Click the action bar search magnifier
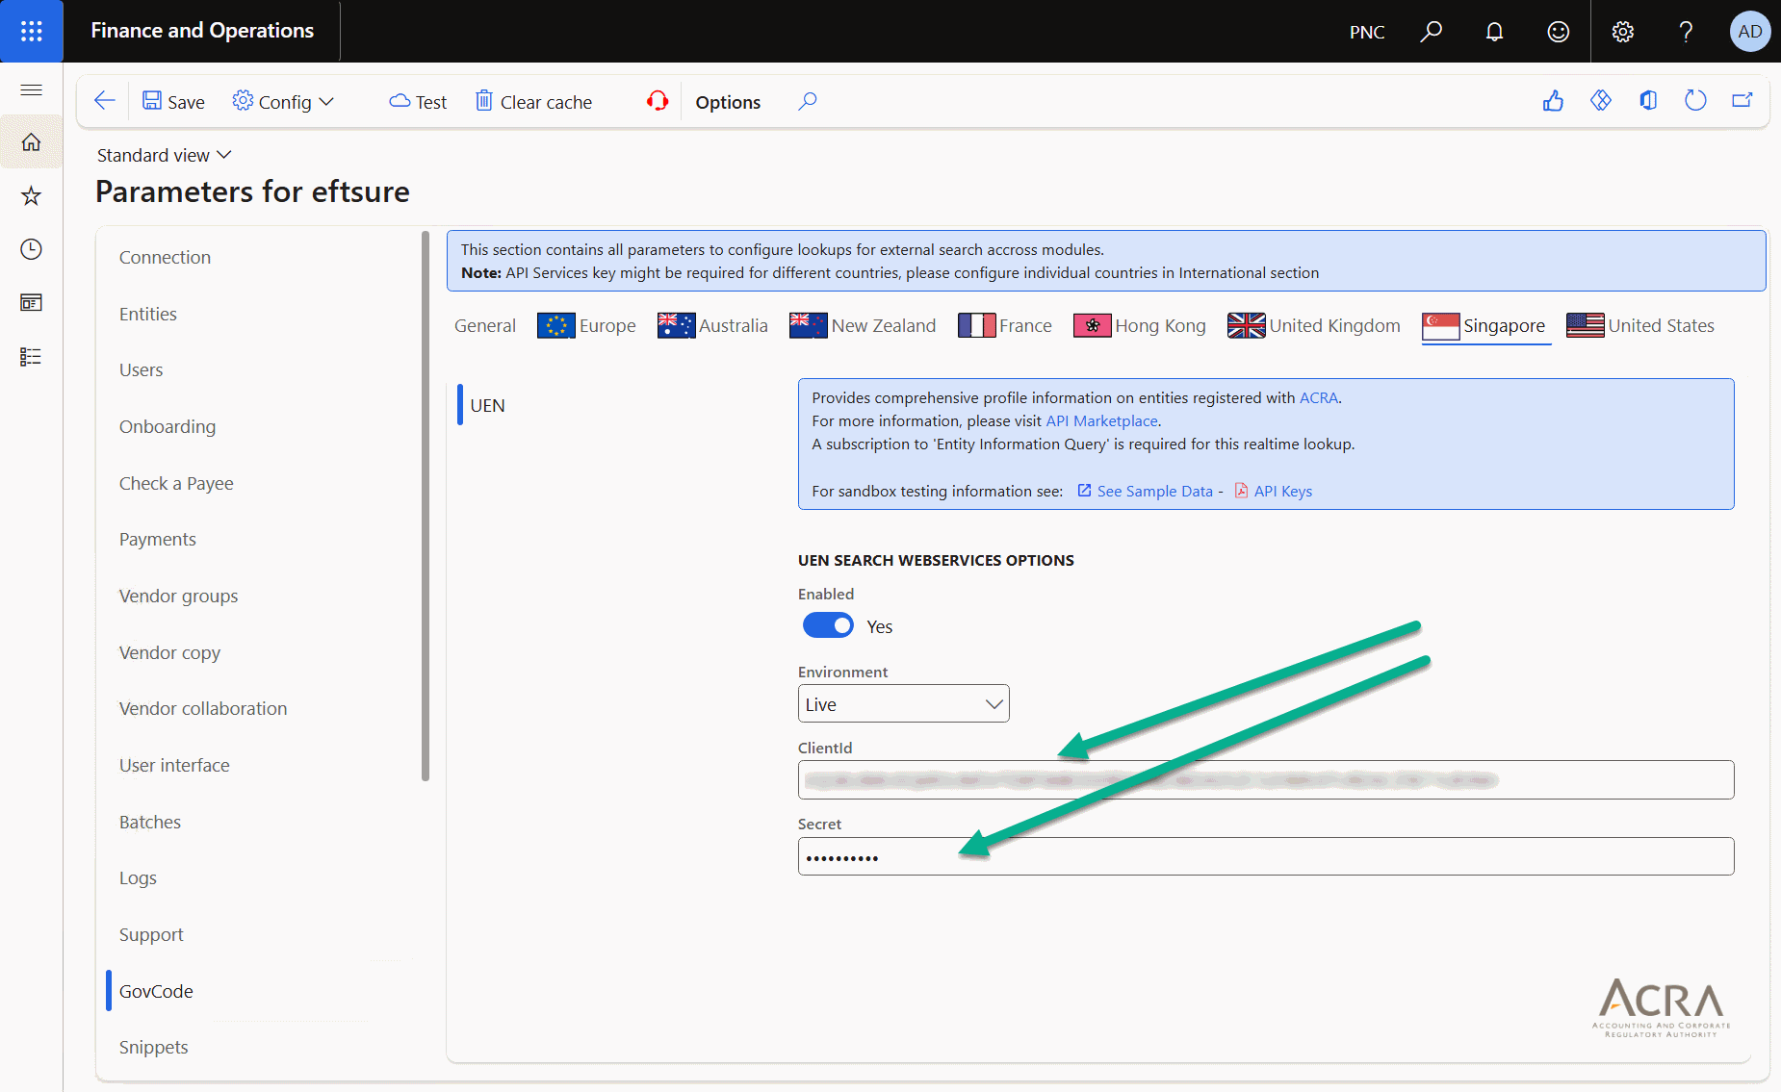 (808, 101)
